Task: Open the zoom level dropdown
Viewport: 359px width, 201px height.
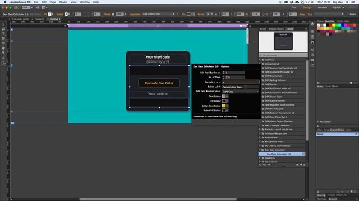Action: point(27,7)
